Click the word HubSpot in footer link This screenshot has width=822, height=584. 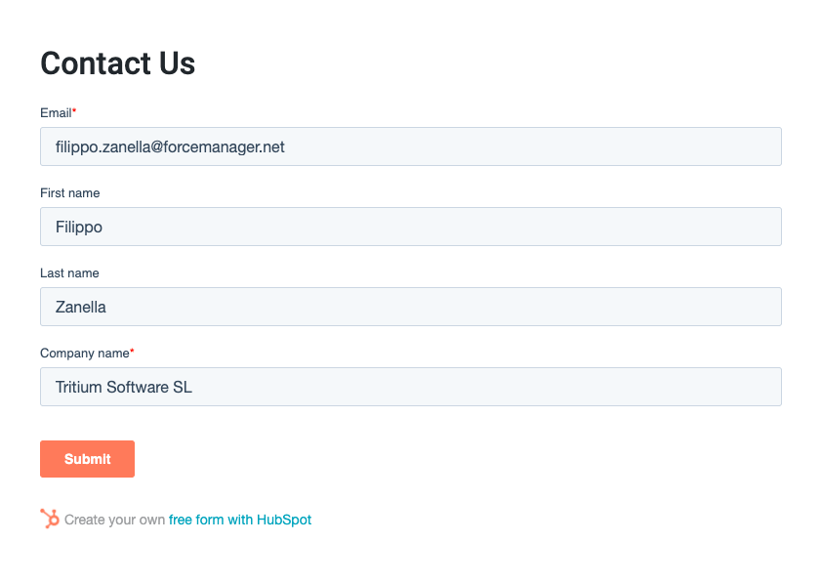coord(284,520)
